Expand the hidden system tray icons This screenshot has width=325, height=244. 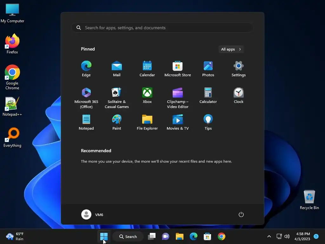tap(269, 236)
